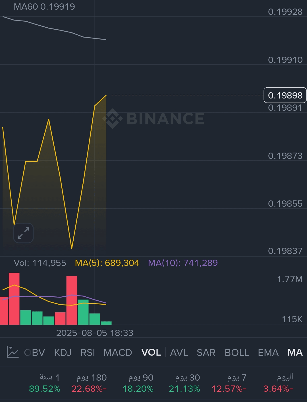Switch to the MACD sub-chart indicator
Viewport: 307px width, 402px height.
pyautogui.click(x=118, y=352)
